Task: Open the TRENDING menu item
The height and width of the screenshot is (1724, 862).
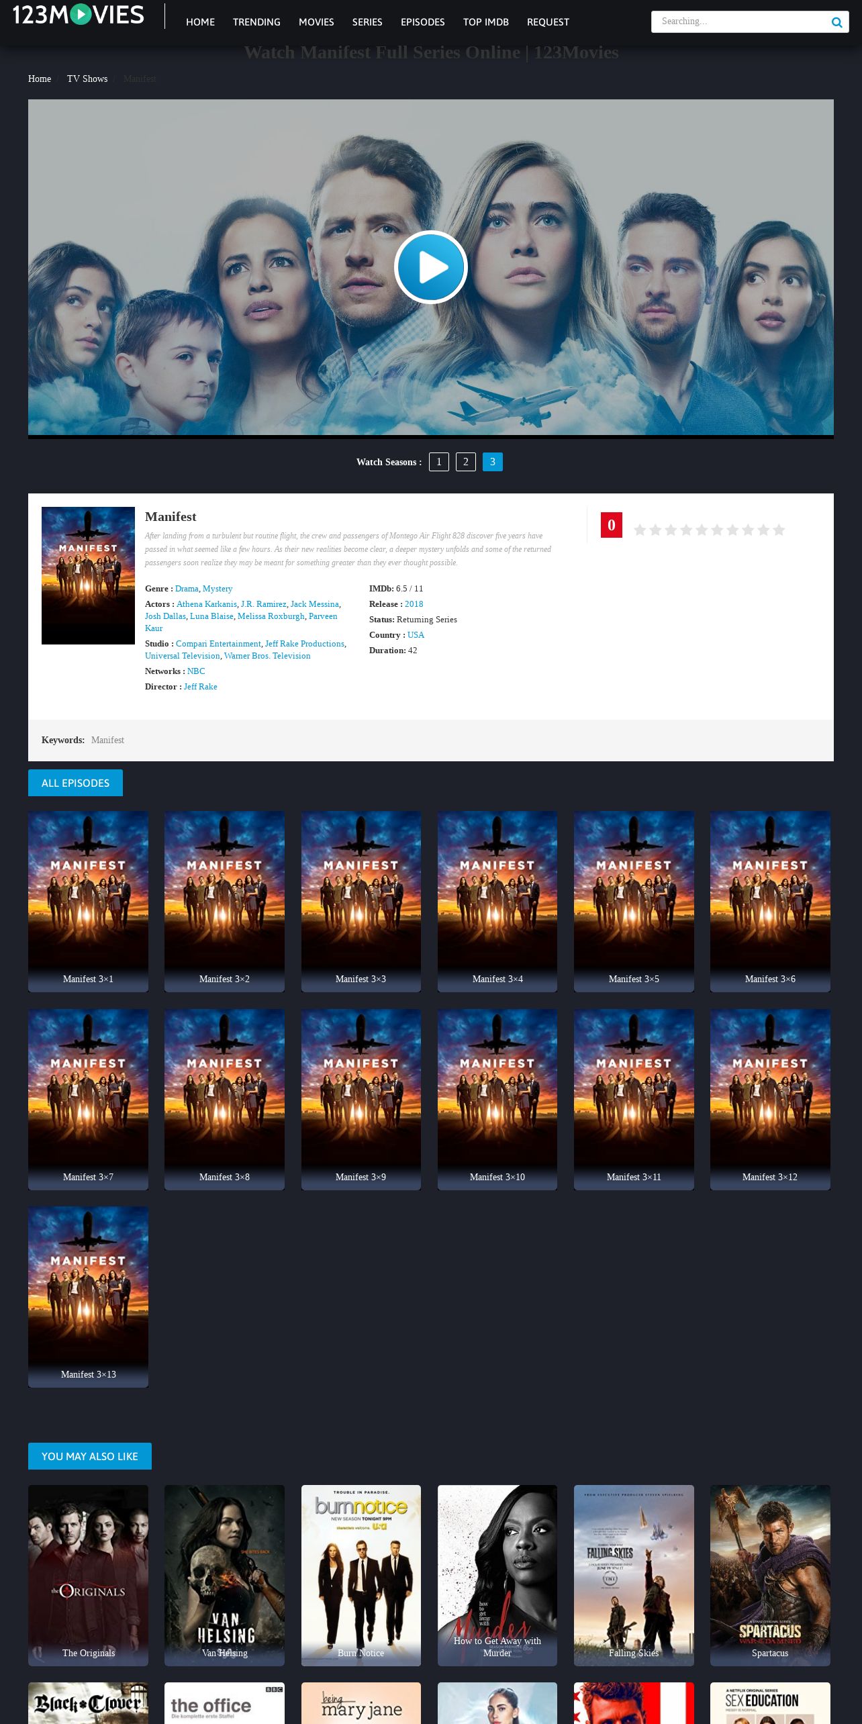Action: tap(256, 22)
